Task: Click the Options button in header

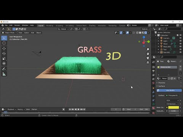Action: (x=146, y=29)
